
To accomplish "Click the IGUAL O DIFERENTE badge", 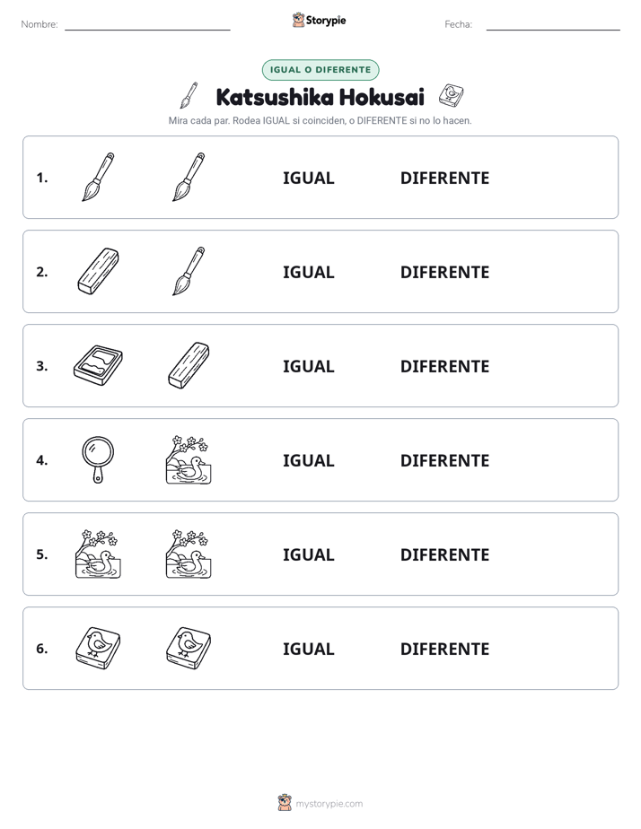I will [320, 70].
